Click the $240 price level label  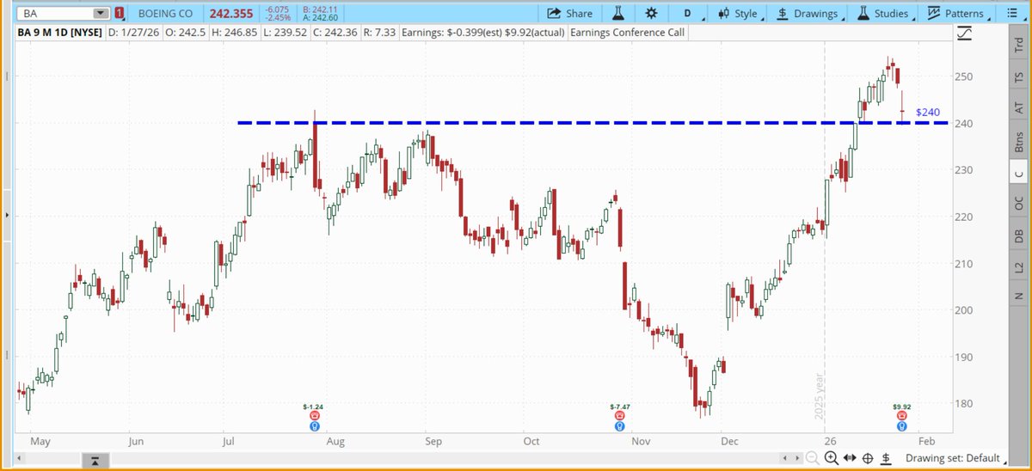click(928, 112)
